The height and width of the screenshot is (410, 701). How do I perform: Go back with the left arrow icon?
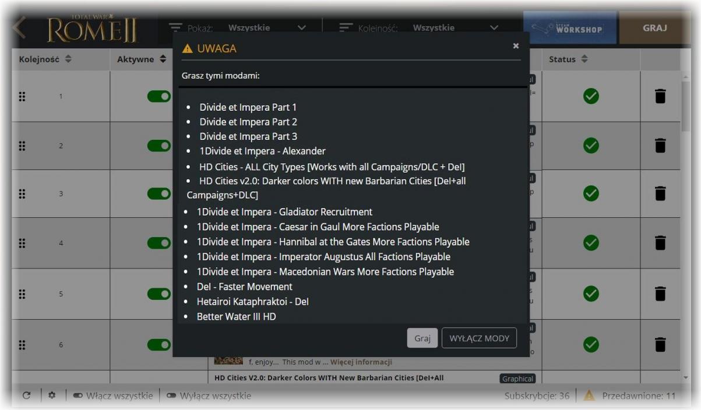click(19, 27)
